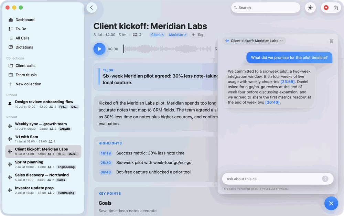The image size is (344, 216).
Task: Click the To-Do checklist icon
Action: 11,29
